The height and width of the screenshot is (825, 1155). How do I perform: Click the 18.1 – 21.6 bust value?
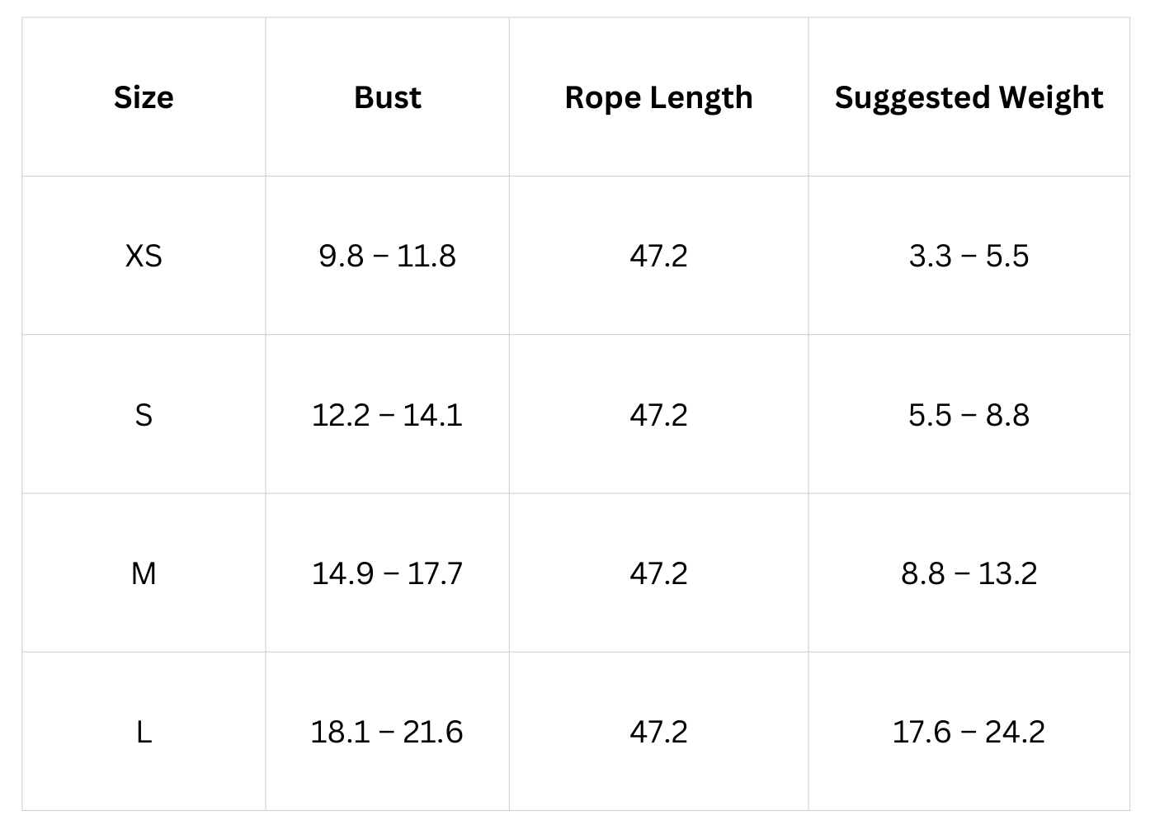tap(387, 732)
